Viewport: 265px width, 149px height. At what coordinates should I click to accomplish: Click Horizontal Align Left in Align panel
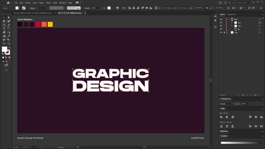(222, 117)
